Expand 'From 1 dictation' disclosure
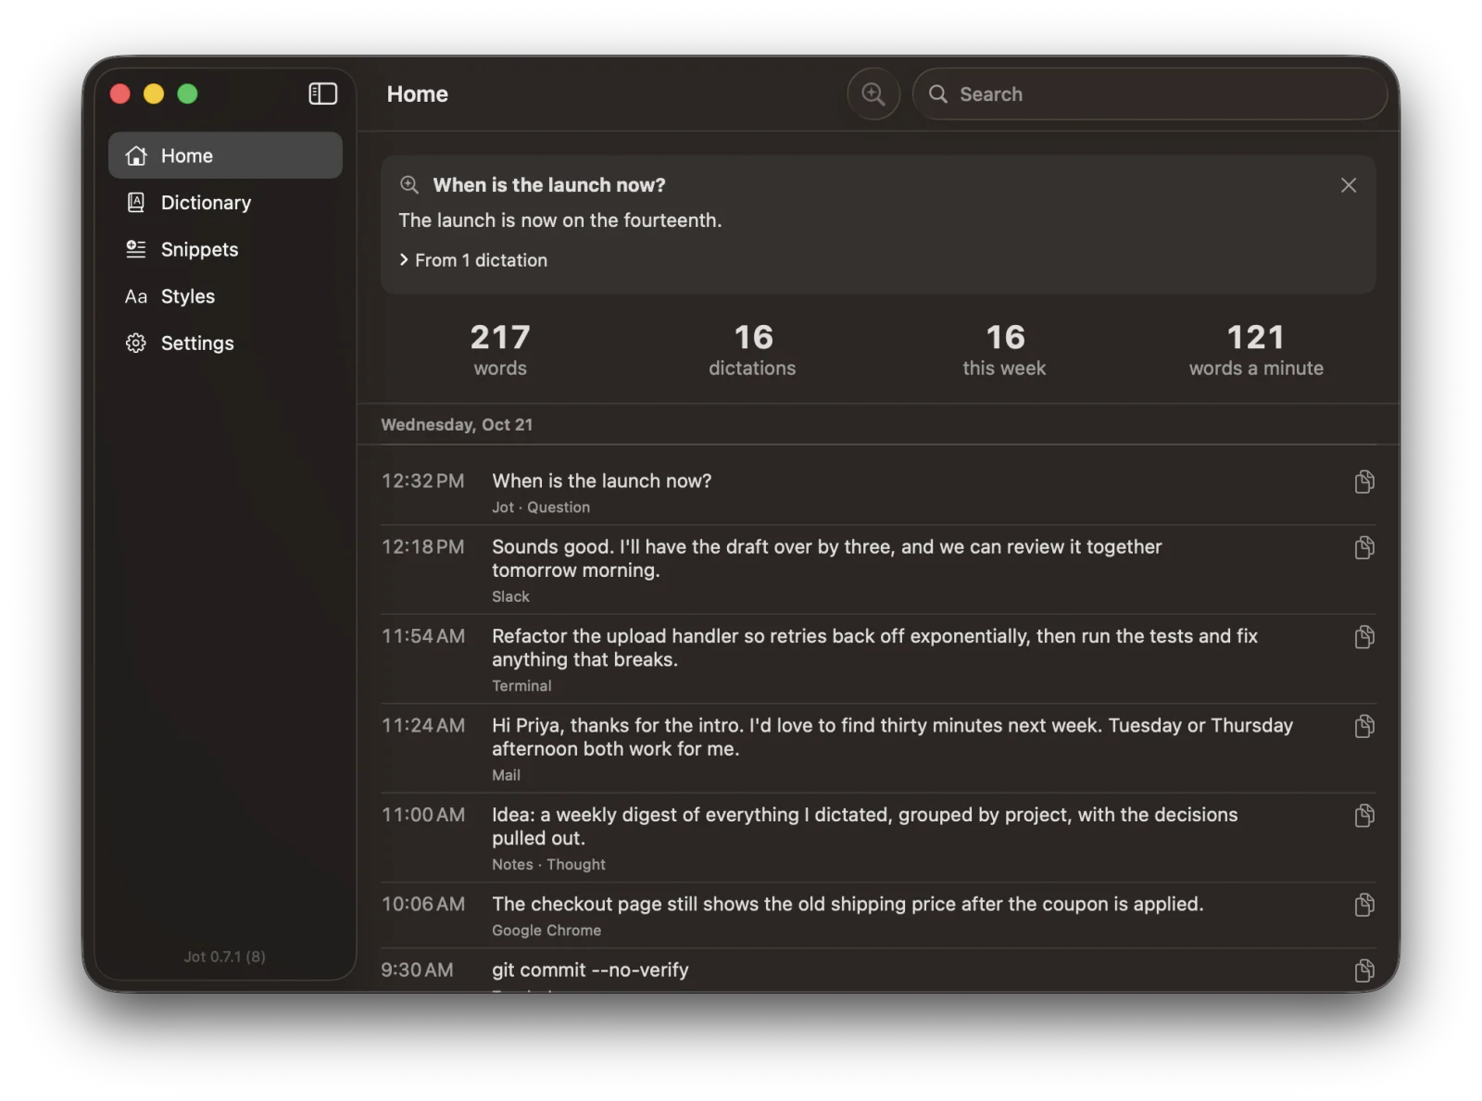Viewport: 1482px width, 1101px height. click(473, 260)
